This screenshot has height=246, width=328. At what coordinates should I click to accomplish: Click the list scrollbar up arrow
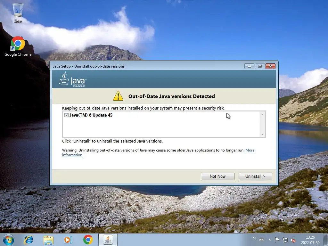click(262, 114)
